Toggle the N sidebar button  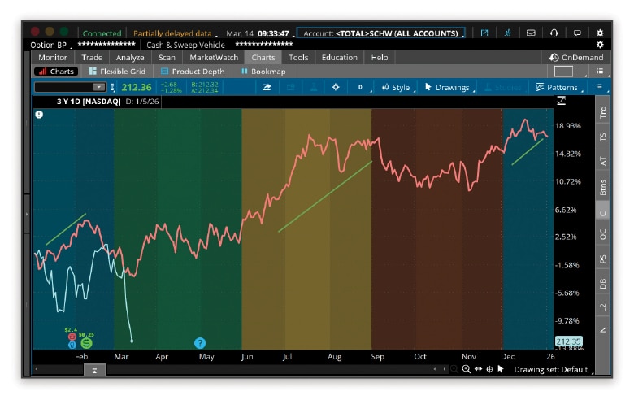pyautogui.click(x=603, y=329)
